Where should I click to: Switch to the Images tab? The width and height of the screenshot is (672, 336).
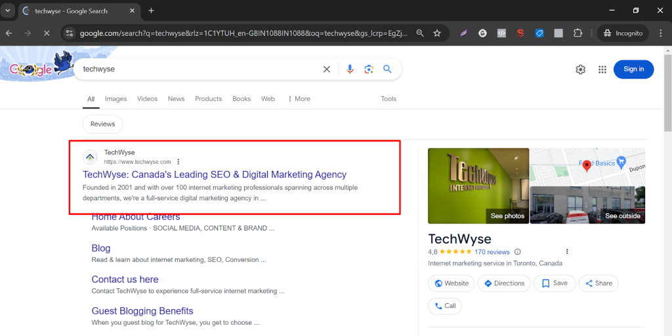click(x=115, y=99)
